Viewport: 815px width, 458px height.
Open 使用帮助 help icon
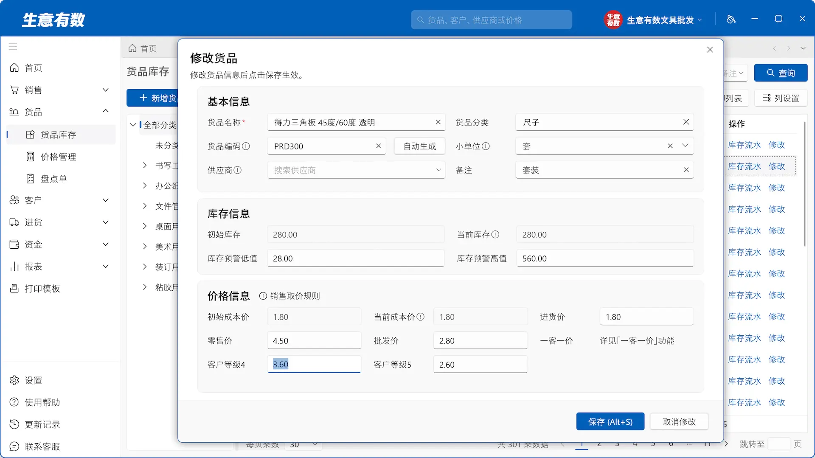14,402
